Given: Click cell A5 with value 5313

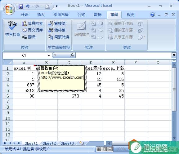Looking at the screenshot, I should [24, 90].
